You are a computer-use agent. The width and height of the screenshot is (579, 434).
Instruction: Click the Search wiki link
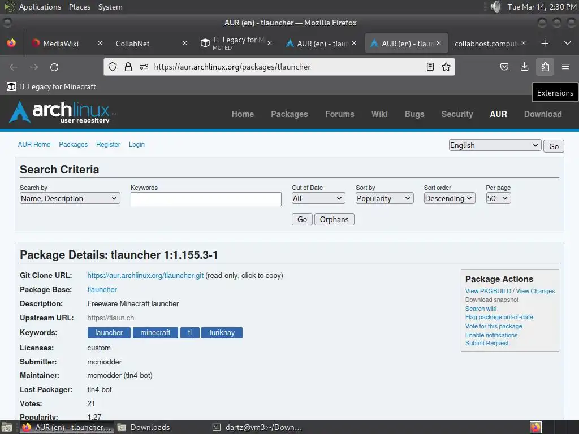coord(481,309)
